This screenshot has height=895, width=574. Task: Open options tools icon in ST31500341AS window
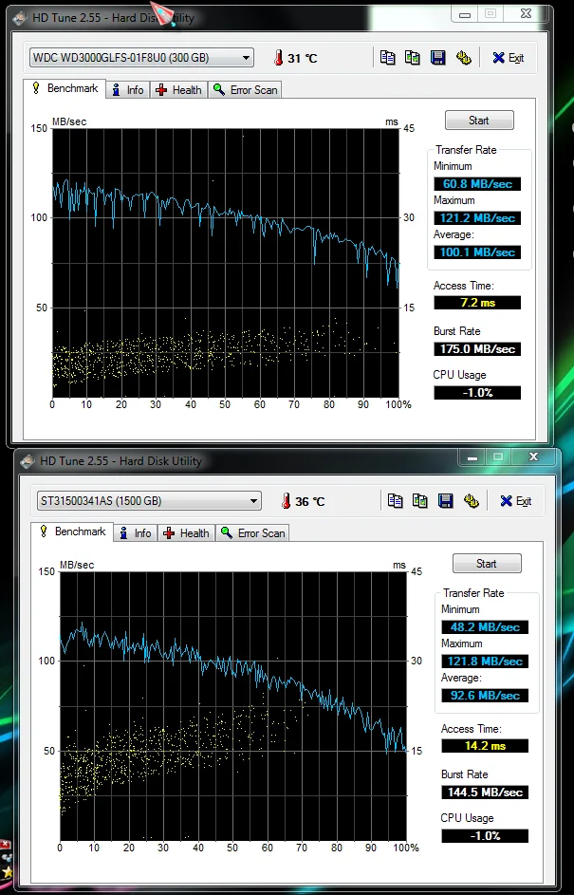coord(471,500)
